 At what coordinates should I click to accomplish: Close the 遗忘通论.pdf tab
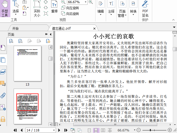94,29
